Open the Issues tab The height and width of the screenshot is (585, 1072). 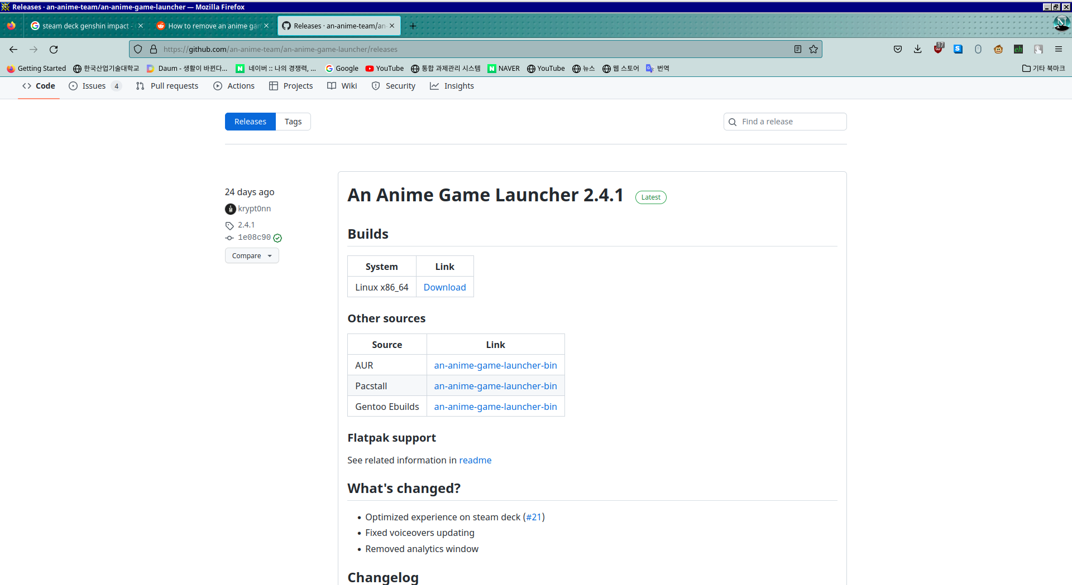click(x=95, y=86)
